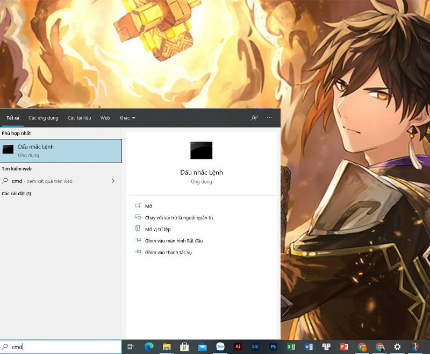430x354 pixels.
Task: Click the feedback icon in the search header
Action: pyautogui.click(x=254, y=117)
